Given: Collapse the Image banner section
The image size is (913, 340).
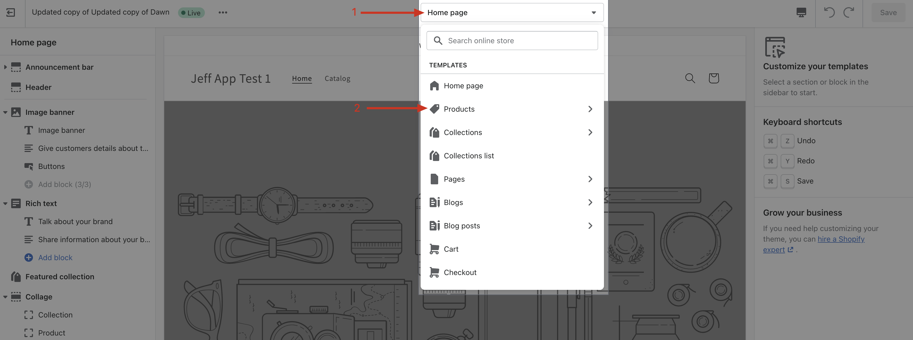Looking at the screenshot, I should 5,112.
